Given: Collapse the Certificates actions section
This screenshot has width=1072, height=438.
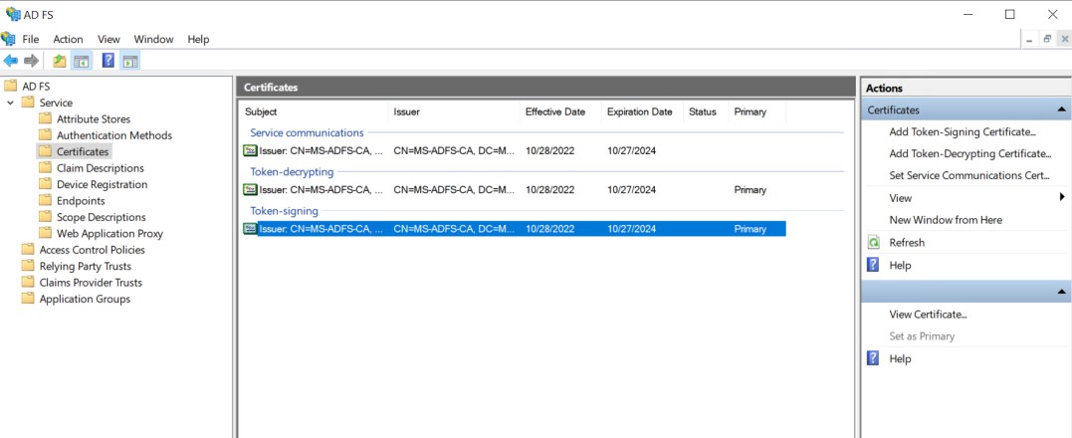Looking at the screenshot, I should click(x=1060, y=110).
